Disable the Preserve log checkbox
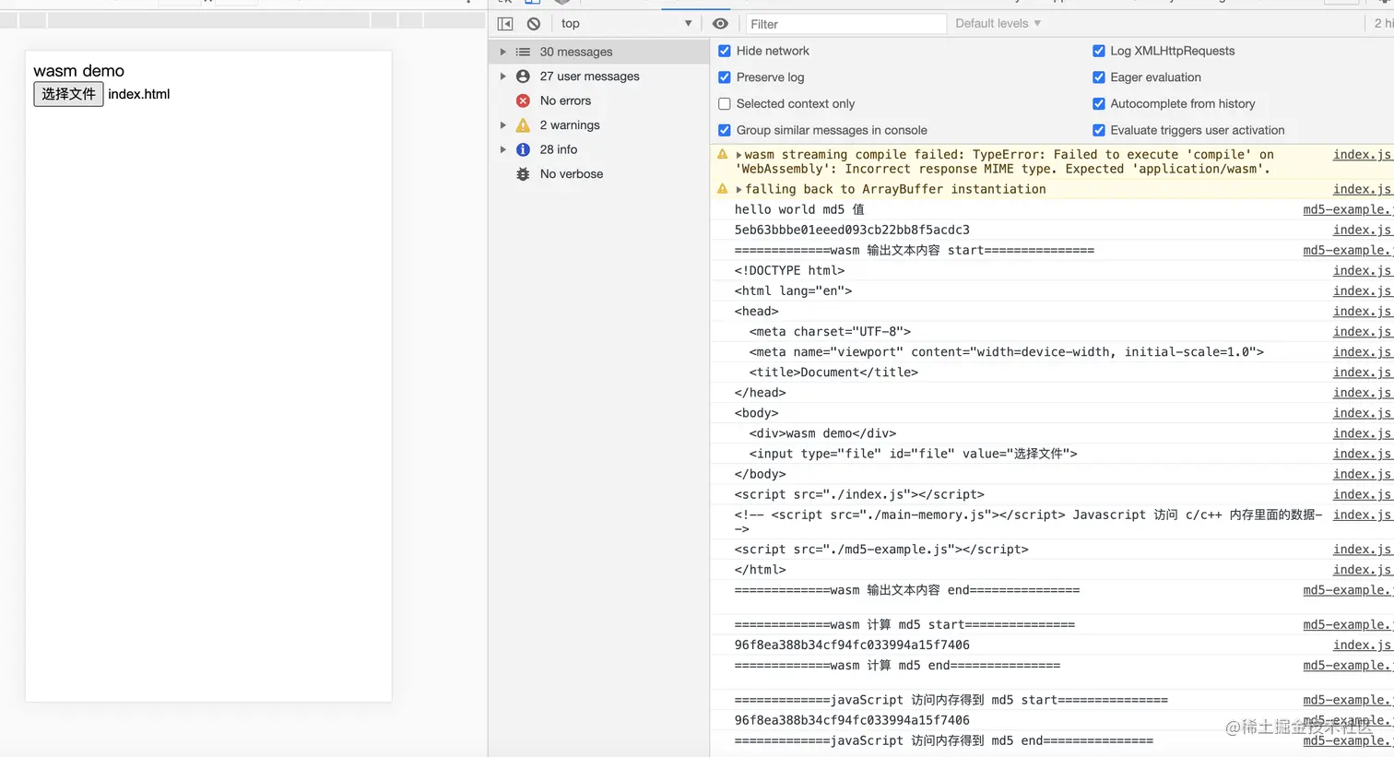Screen dimensions: 1394x757 (725, 77)
